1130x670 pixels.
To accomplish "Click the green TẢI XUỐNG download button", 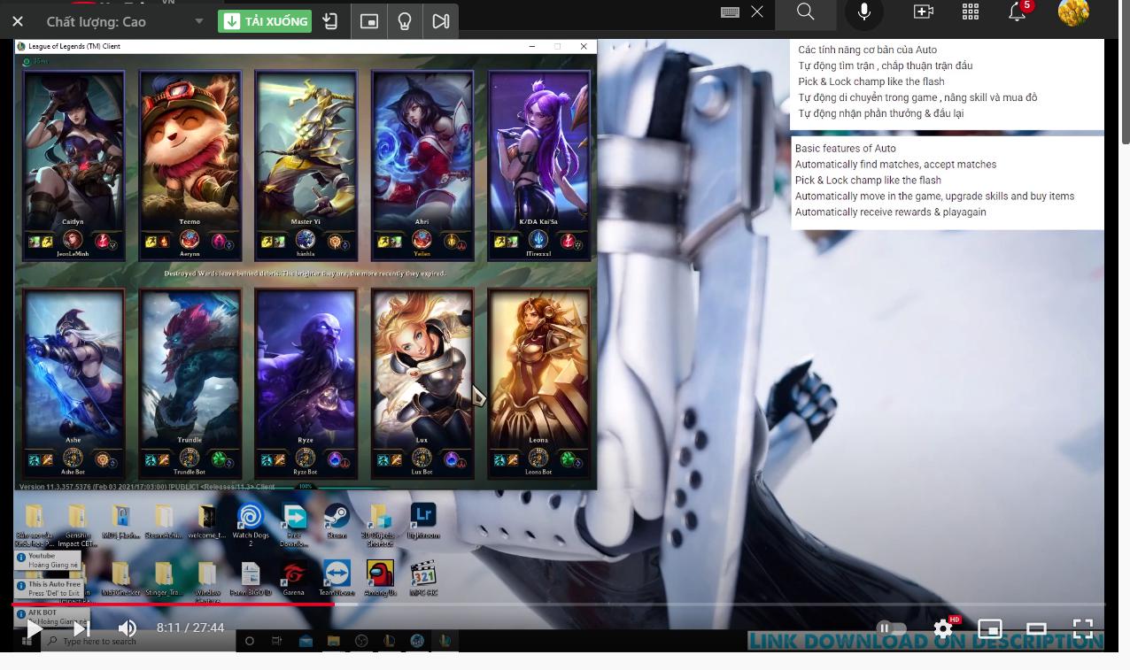I will pyautogui.click(x=265, y=21).
